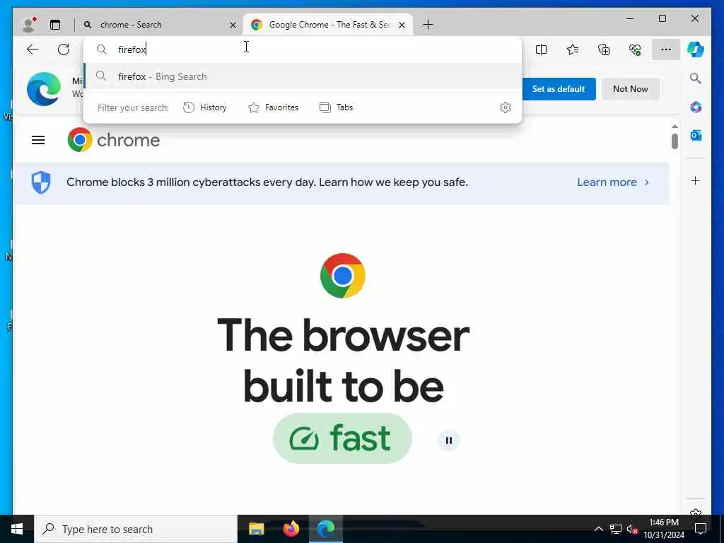724x543 pixels.
Task: Follow the Learn more link
Action: click(613, 182)
